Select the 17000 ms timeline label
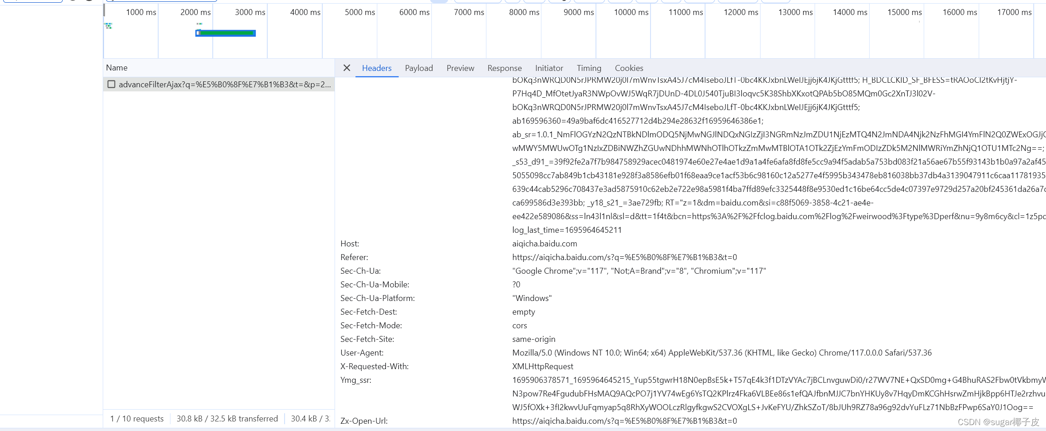Screen dimensions: 1046x431 tap(1015, 12)
